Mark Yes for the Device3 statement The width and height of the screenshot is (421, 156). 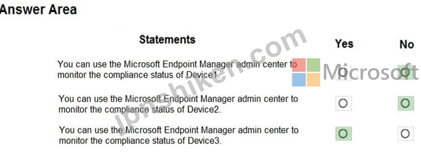tap(343, 133)
